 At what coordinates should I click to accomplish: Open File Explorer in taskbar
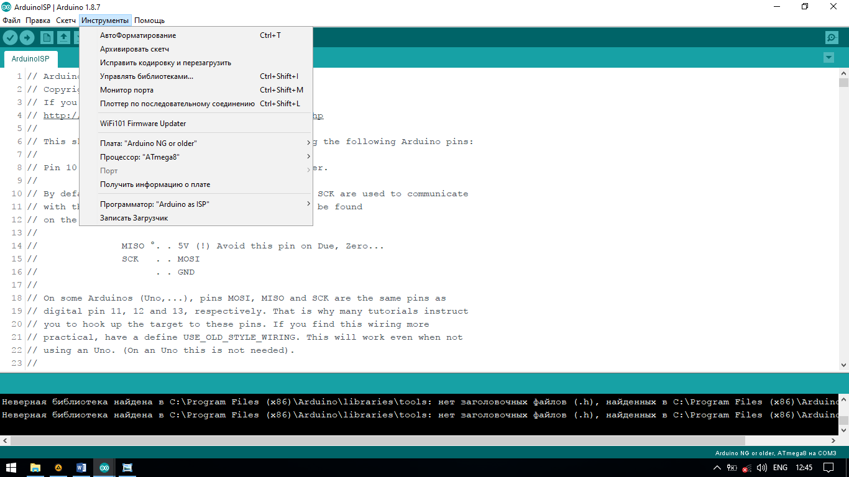35,468
